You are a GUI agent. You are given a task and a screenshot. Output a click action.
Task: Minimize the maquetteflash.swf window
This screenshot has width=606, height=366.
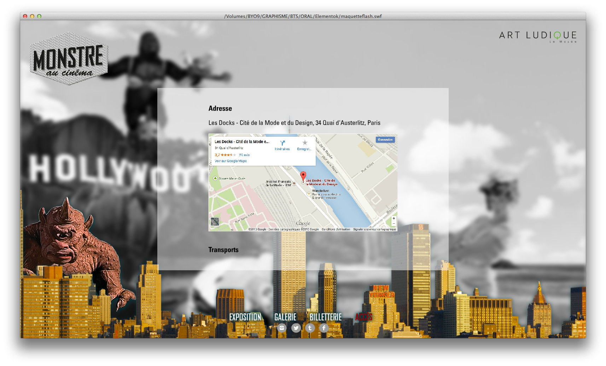[32, 16]
